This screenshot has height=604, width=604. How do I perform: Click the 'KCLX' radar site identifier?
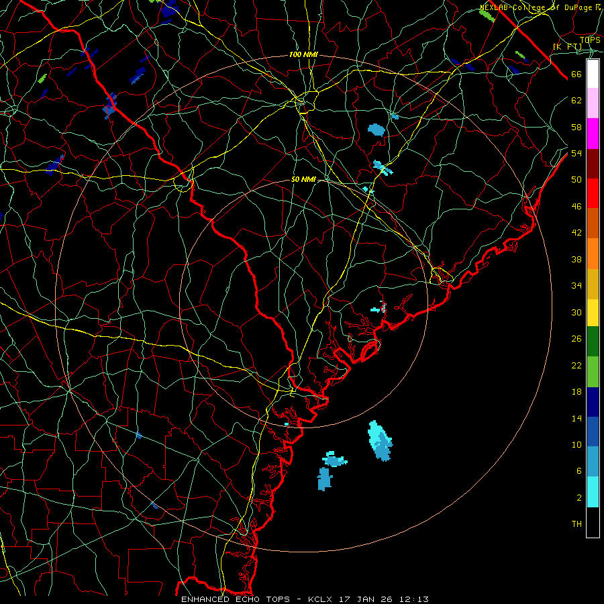[x=321, y=599]
